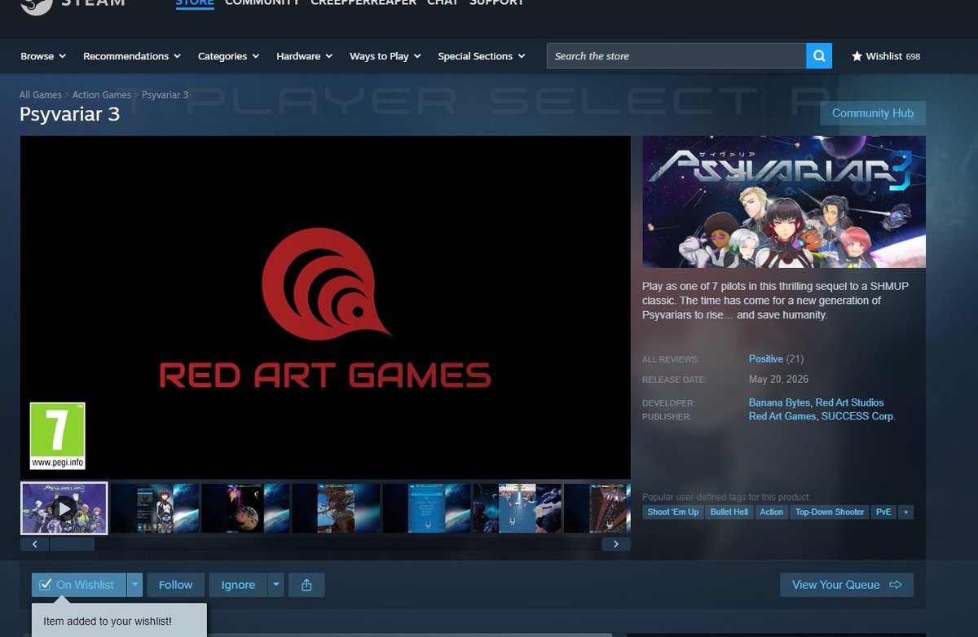Expand the Ways to Play menu

coord(385,56)
